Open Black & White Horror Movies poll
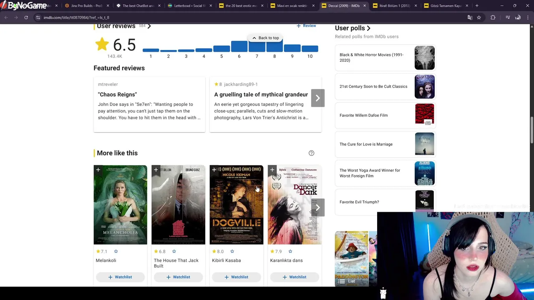Viewport: 534px width, 300px height. 385,57
